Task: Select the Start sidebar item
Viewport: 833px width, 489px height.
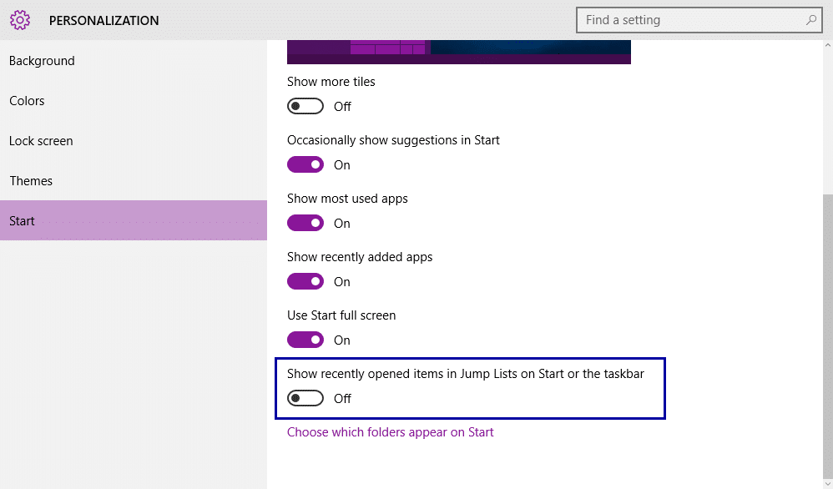Action: tap(134, 220)
